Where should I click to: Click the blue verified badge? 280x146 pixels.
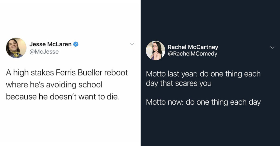tap(76, 44)
